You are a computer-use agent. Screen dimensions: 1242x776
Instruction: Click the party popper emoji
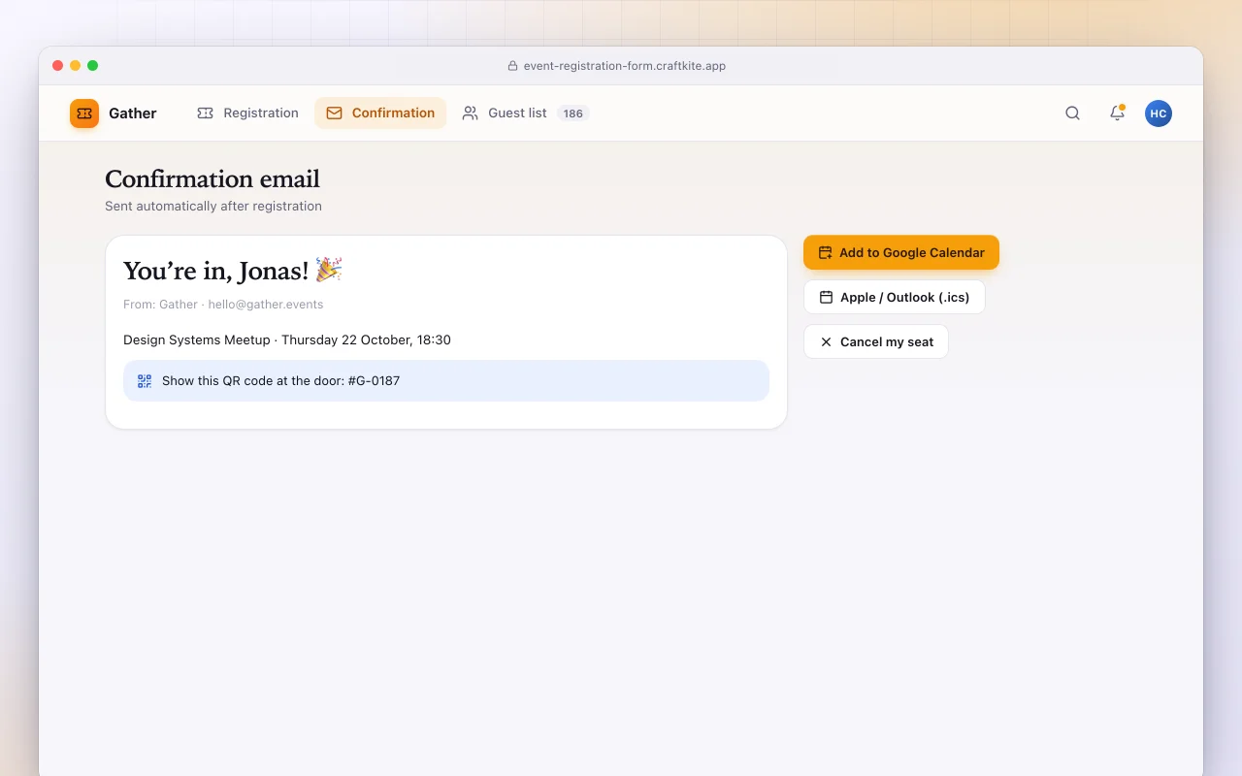point(329,270)
